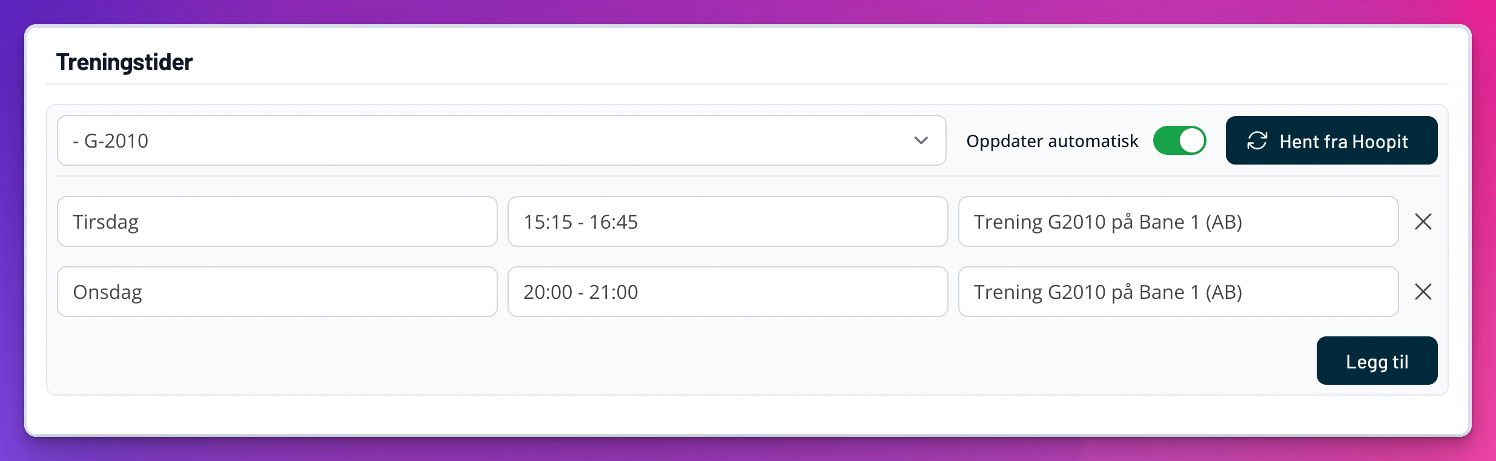Click the refresh icon on Hent fra Hoopit

[x=1257, y=141]
